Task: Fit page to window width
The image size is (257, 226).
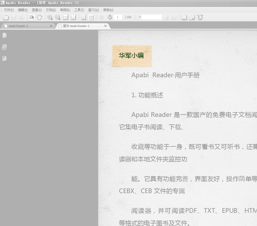Action: (65, 17)
